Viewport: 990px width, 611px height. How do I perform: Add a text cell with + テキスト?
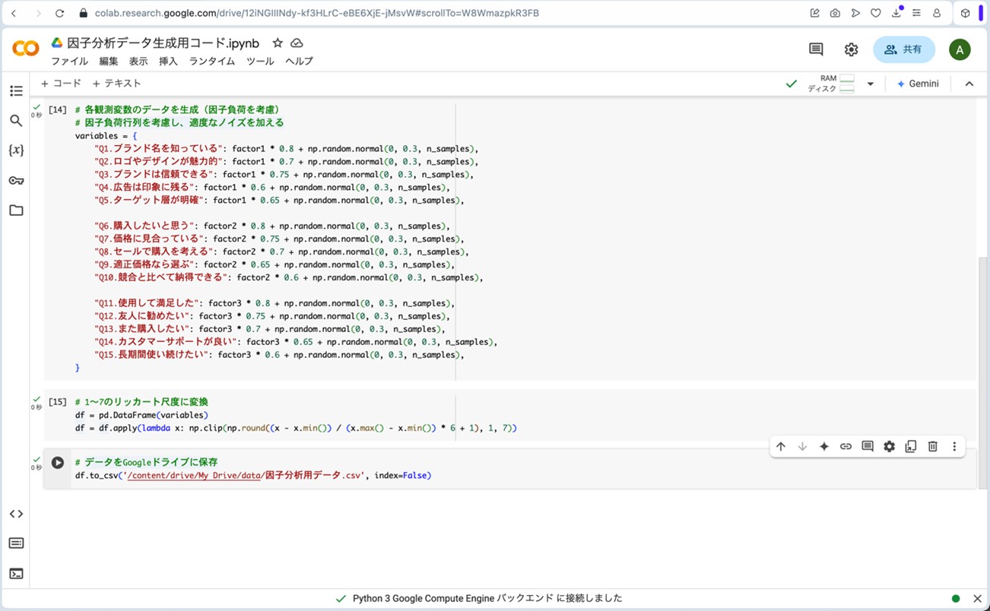(116, 84)
